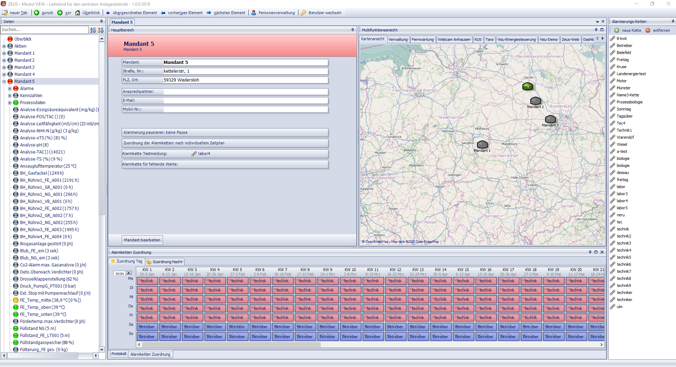Sort tree ascending A-Z icon
The height and width of the screenshot is (367, 676).
93,30
